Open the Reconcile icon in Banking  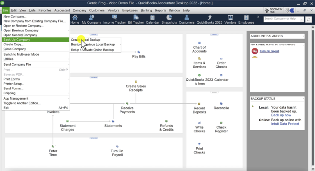(x=221, y=104)
